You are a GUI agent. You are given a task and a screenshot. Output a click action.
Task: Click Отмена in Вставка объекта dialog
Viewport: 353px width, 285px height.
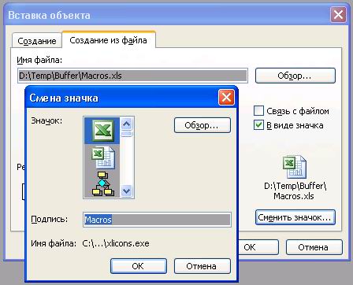click(x=314, y=247)
